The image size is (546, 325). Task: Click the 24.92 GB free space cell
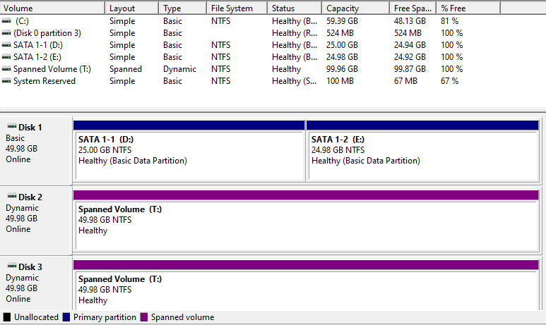[x=410, y=57]
